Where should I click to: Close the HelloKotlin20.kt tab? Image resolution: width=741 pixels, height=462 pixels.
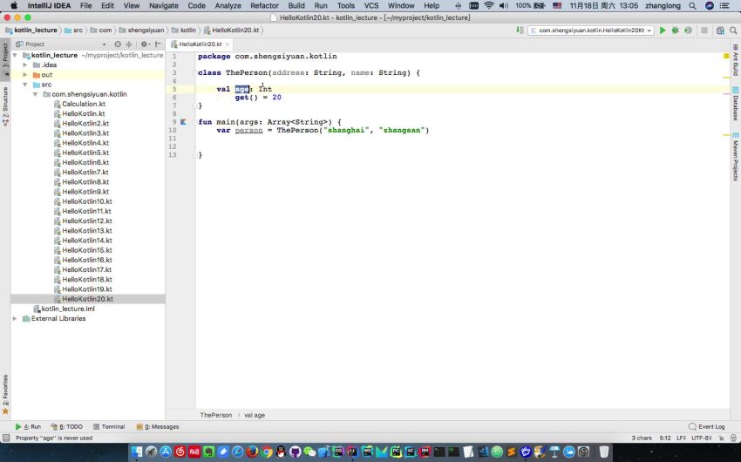click(228, 44)
